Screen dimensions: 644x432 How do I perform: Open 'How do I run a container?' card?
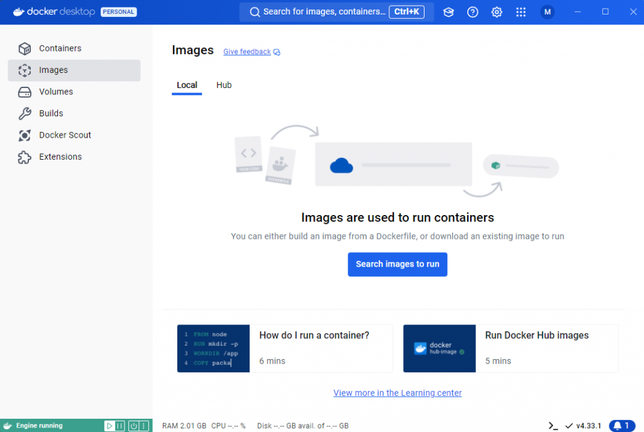pos(285,348)
